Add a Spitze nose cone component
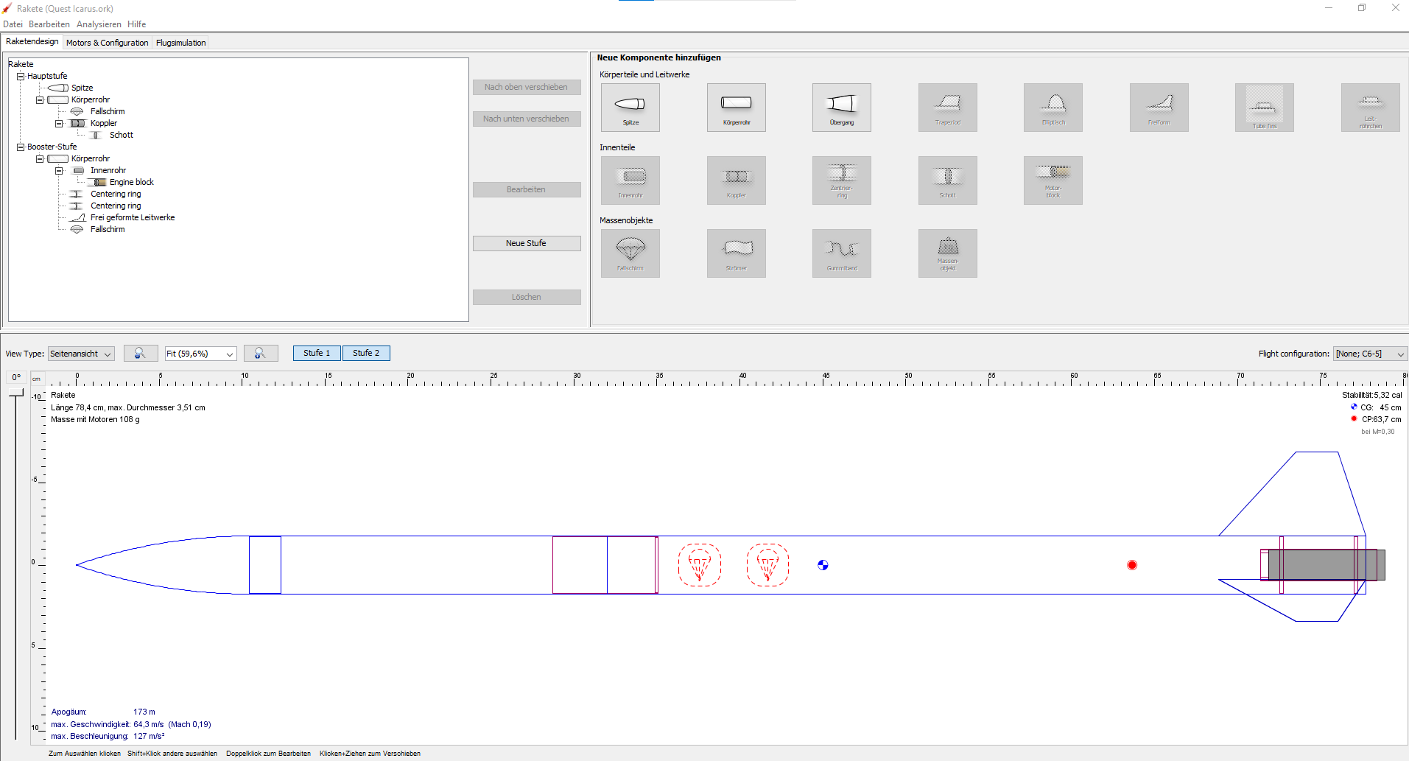This screenshot has height=761, width=1409. [x=630, y=108]
